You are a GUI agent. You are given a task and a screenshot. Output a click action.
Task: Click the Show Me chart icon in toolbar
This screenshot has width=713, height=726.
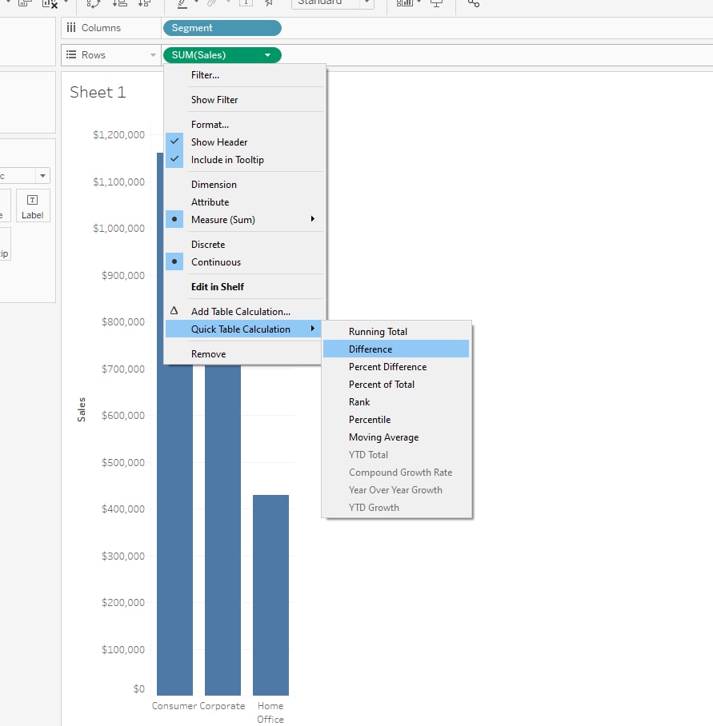tap(404, 2)
